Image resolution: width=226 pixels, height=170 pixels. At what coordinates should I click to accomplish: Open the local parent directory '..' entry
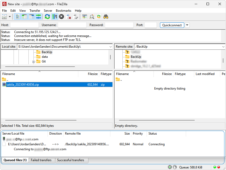pyautogui.click(x=5, y=80)
